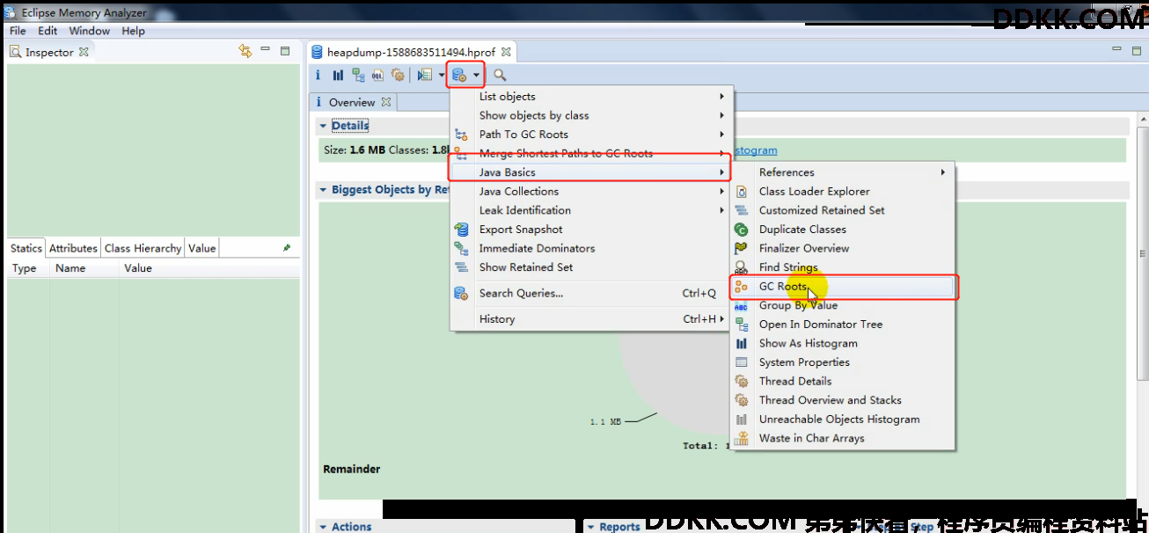Open the Path To GC Roots submenu

(x=589, y=135)
